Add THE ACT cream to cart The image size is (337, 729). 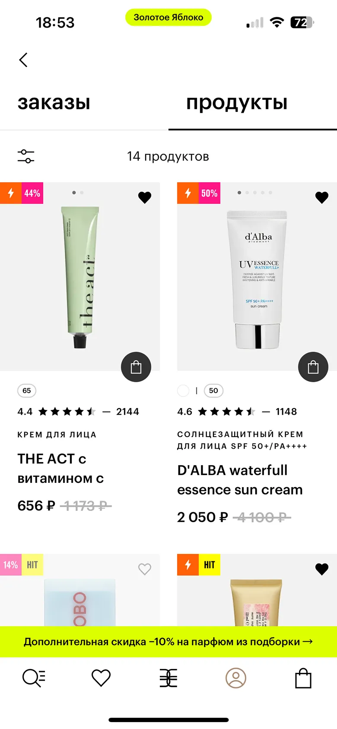(x=136, y=367)
